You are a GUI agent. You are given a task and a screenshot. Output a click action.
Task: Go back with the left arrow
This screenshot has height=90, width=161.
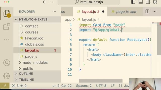[x=45, y=2]
